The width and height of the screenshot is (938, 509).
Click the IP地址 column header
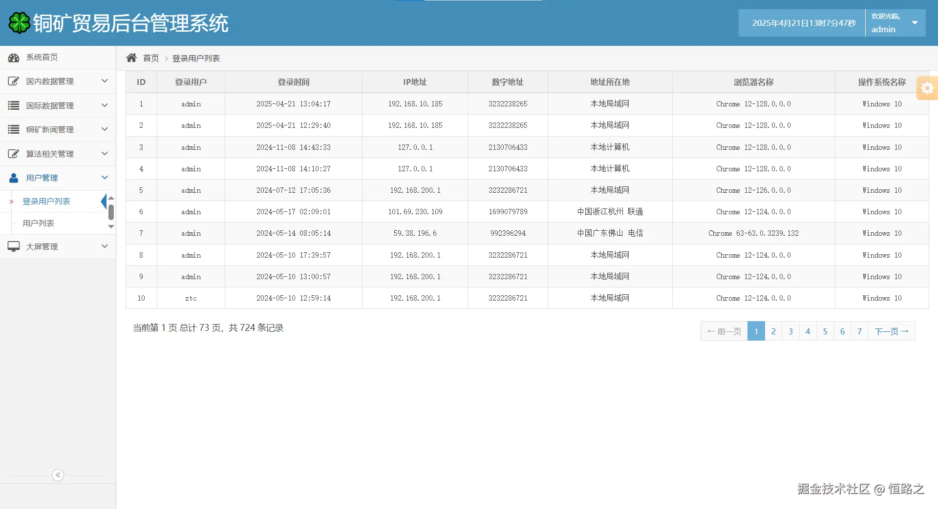(x=415, y=82)
